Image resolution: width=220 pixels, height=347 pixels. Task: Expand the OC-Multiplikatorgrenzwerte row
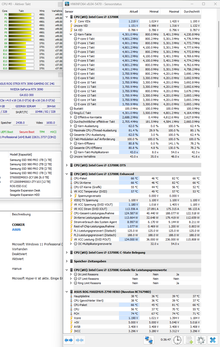(71, 244)
